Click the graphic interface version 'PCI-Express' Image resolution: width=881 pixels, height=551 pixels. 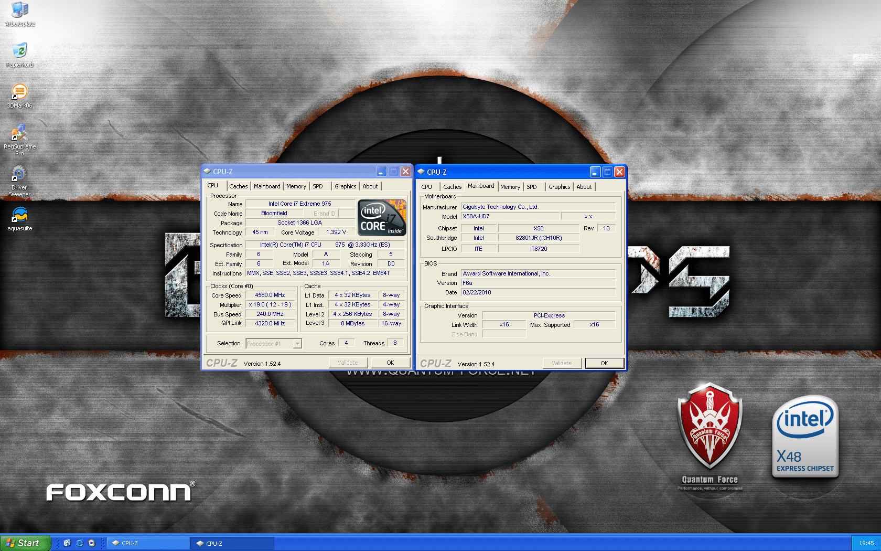click(549, 315)
